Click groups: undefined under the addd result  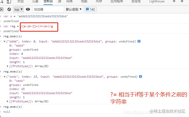coord(24,50)
